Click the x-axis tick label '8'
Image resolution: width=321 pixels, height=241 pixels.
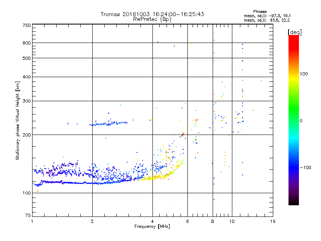(x=213, y=221)
